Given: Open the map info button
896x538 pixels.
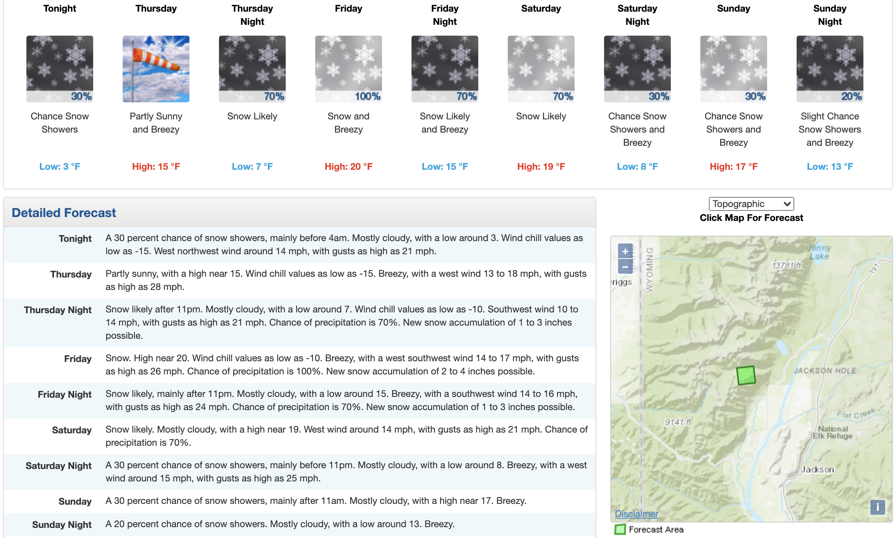Looking at the screenshot, I should 877,507.
